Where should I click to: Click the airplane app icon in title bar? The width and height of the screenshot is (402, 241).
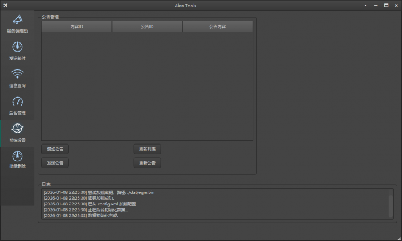pyautogui.click(x=5, y=5)
